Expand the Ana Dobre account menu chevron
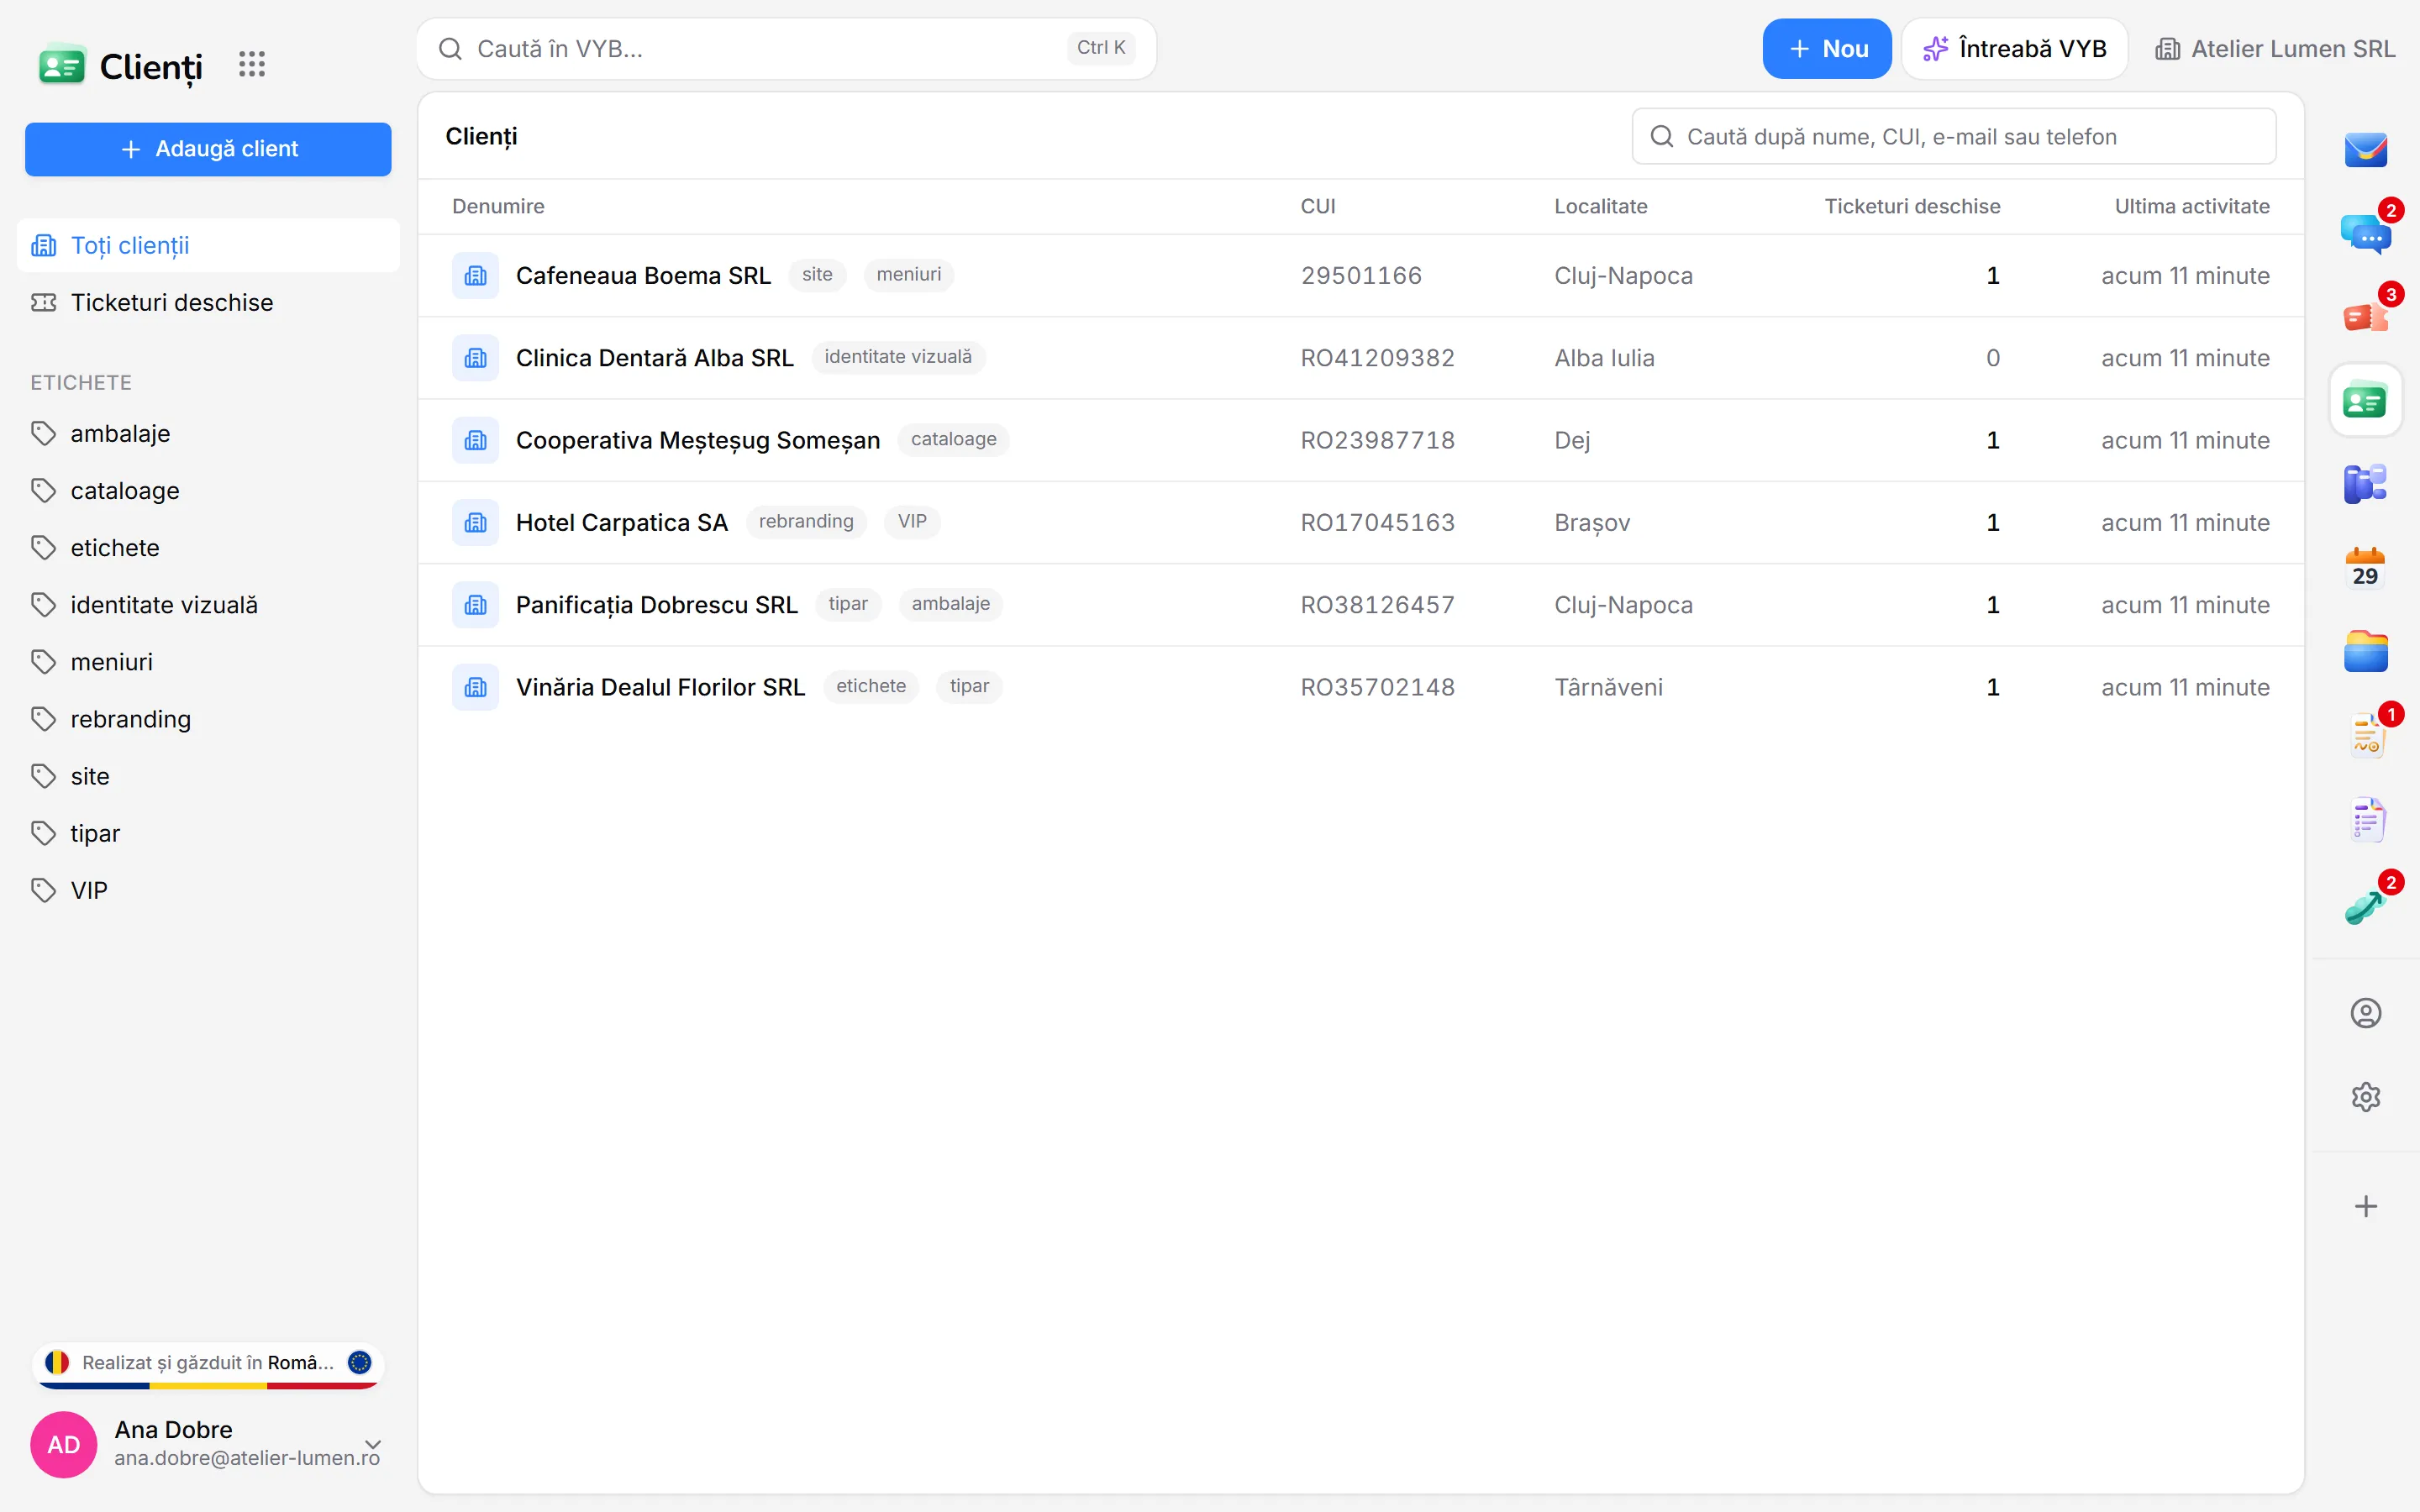This screenshot has height=1512, width=2420. coord(373,1444)
